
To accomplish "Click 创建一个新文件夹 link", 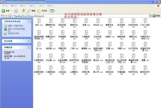I will pyautogui.click(x=15, y=26).
